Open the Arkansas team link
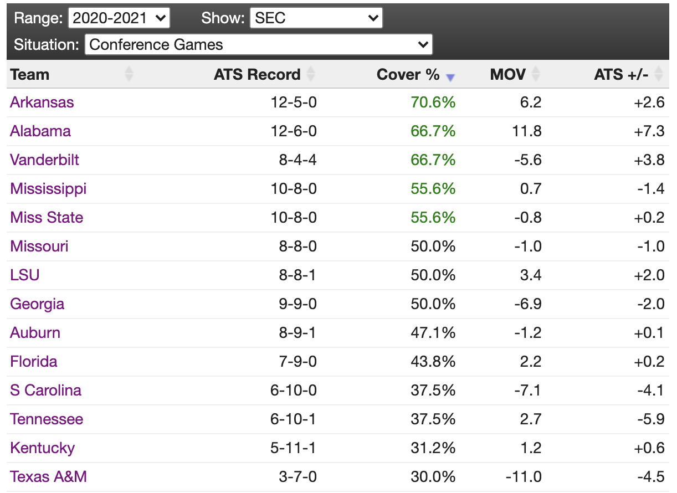 pos(42,102)
